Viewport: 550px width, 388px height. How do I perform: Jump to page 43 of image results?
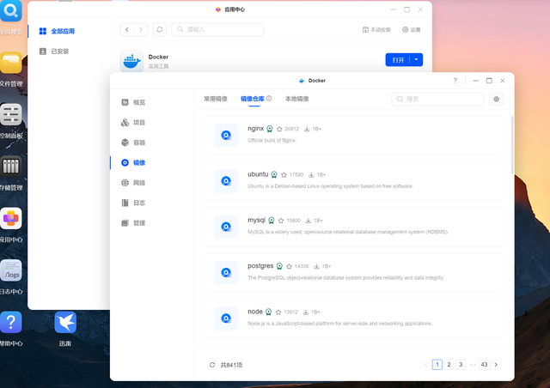(484, 365)
